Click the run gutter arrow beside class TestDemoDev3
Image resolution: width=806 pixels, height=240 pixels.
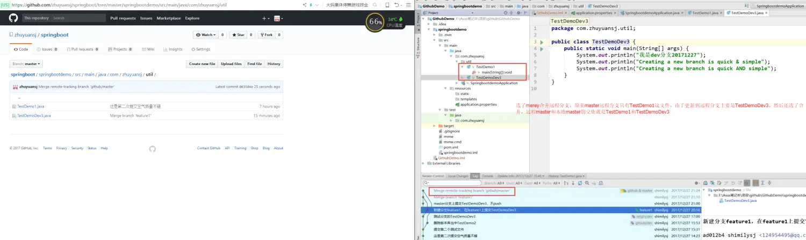(x=542, y=42)
